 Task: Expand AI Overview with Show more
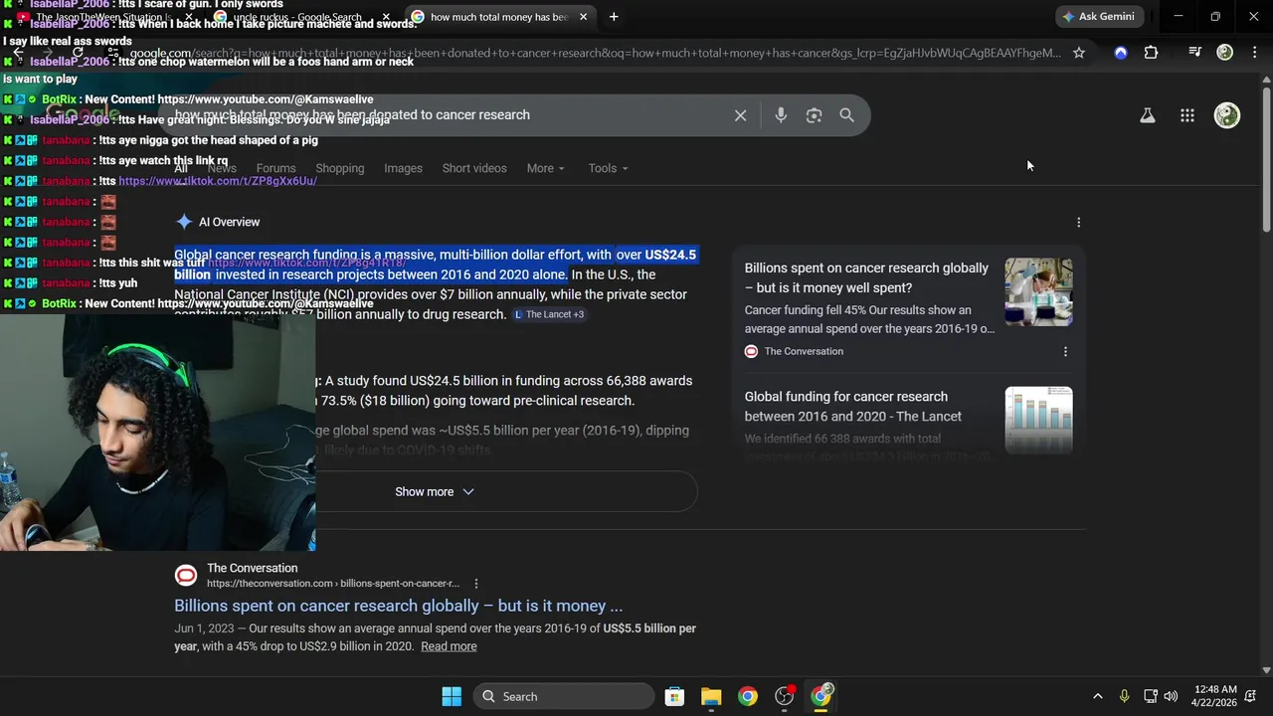click(x=435, y=491)
